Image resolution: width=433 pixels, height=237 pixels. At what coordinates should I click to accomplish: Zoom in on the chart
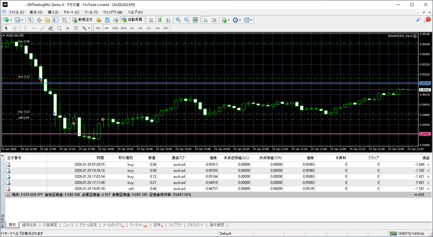point(178,20)
